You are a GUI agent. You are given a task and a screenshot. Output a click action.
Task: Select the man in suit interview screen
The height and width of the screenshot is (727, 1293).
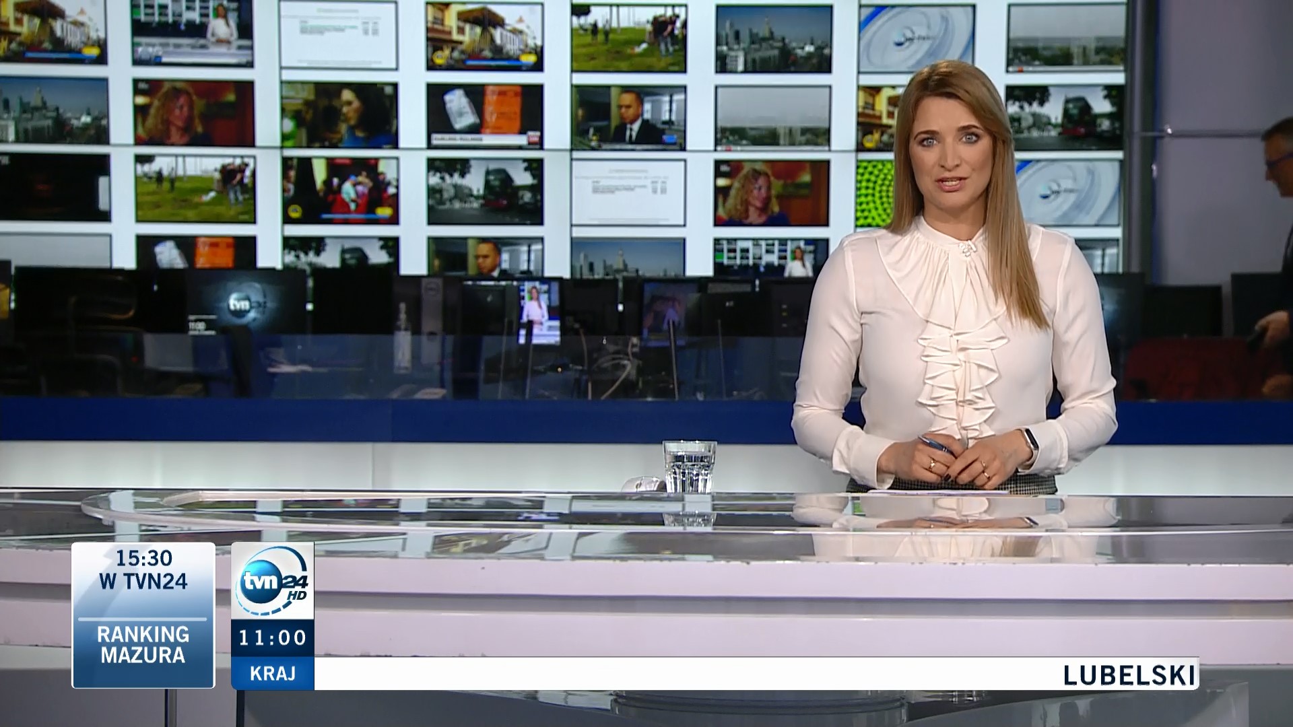(628, 117)
